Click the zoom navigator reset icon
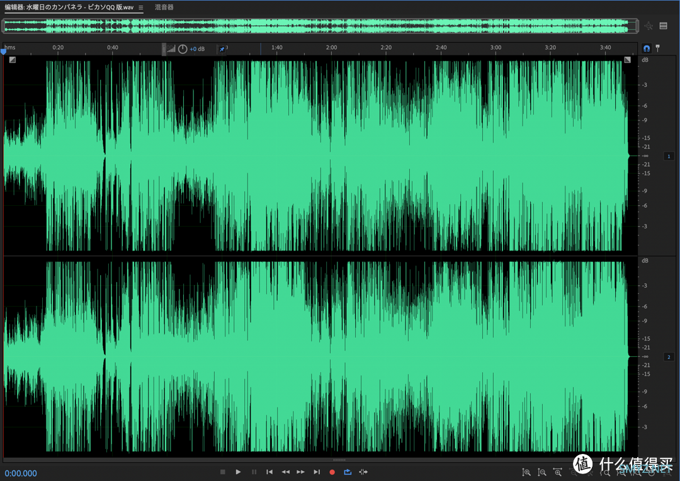This screenshot has width=680, height=481. (x=649, y=26)
